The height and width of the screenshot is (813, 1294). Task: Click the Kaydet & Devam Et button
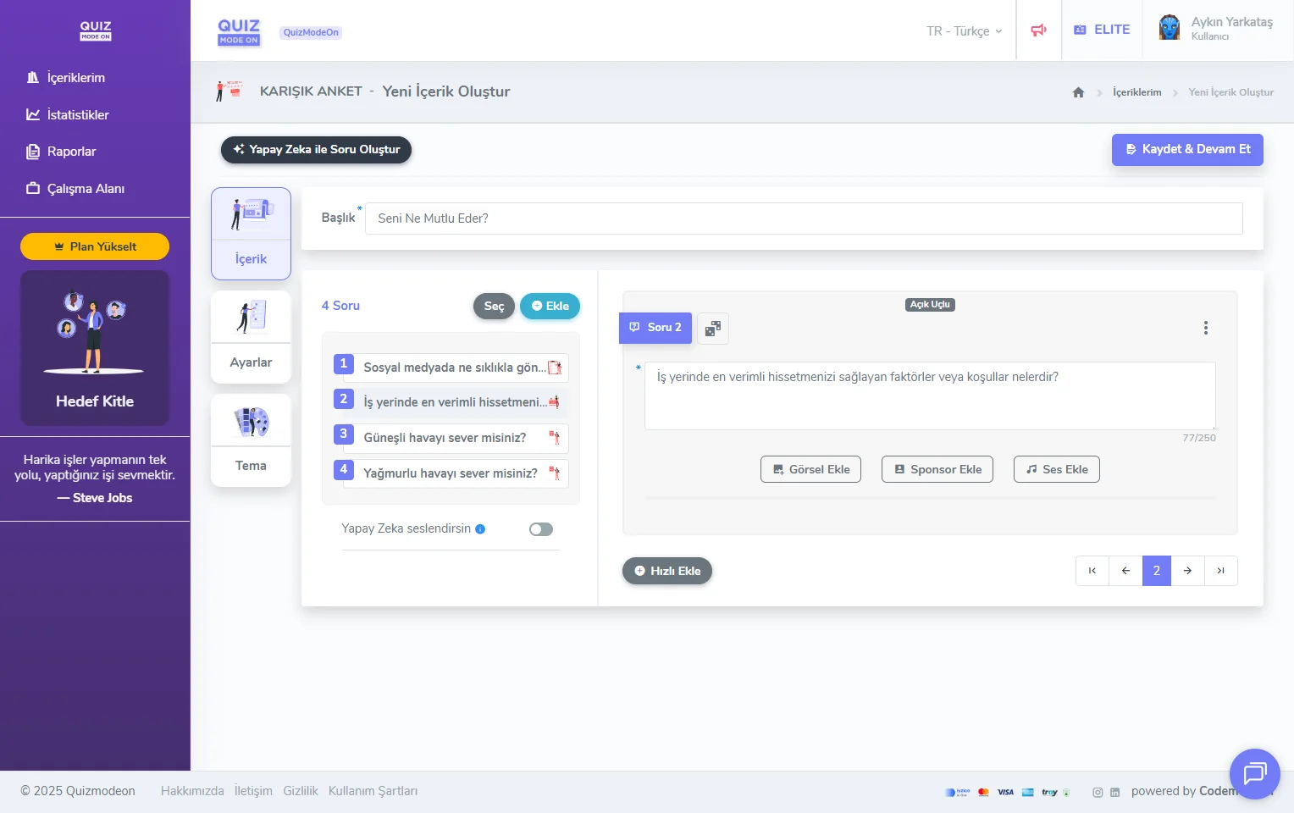pos(1186,149)
